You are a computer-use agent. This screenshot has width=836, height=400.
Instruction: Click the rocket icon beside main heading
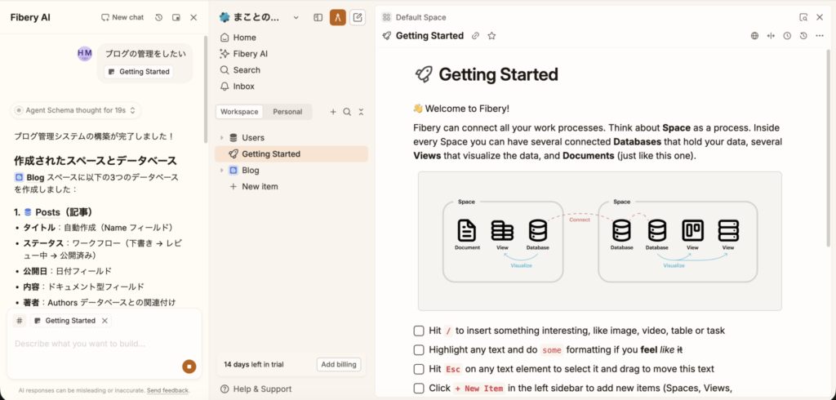coord(424,74)
